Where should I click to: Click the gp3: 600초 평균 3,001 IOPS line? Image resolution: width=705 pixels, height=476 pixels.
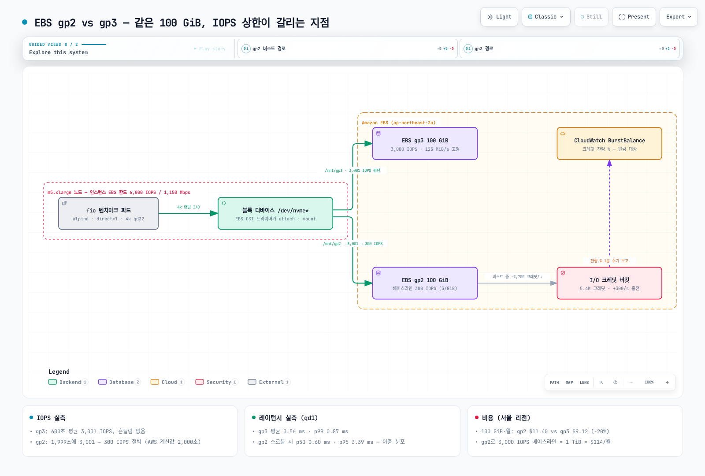[90, 431]
